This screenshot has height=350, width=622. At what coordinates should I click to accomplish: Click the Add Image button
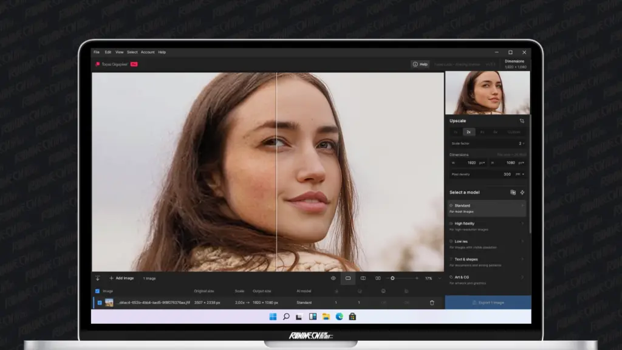point(121,278)
